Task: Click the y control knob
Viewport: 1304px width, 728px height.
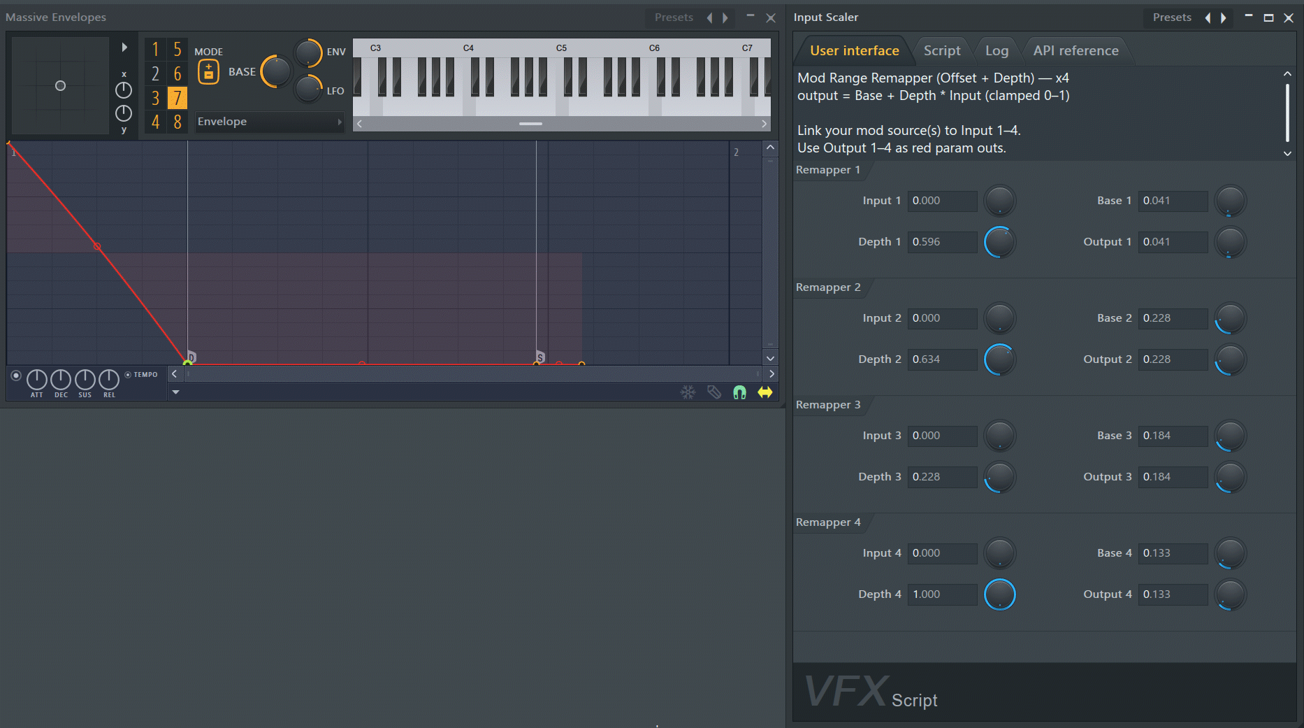Action: click(124, 113)
